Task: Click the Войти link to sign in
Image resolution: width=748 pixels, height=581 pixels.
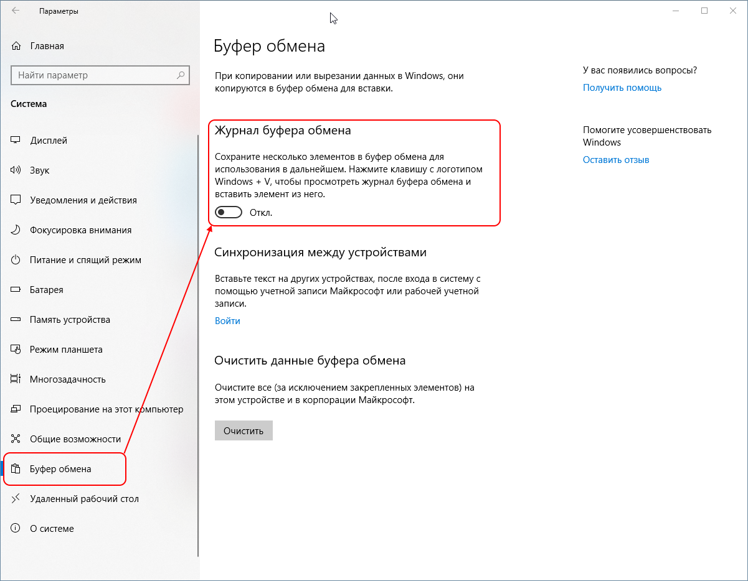Action: click(227, 320)
